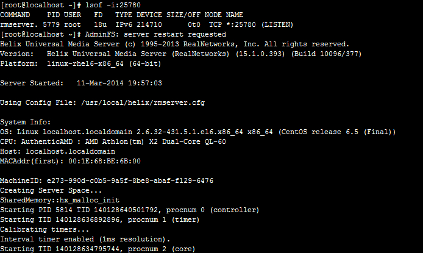Viewport: 423px width, 253px height.
Task: Click the version number 15.1.0.393
Action: [260, 54]
